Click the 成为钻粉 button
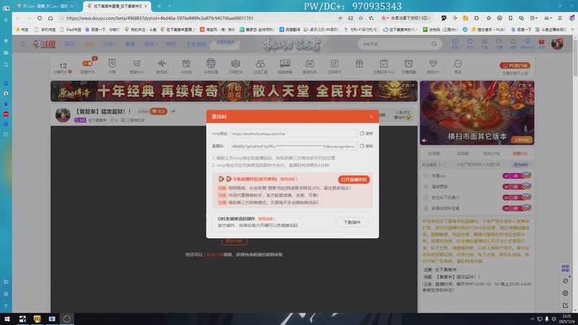Viewport: 578px width, 325px height. pyautogui.click(x=520, y=165)
